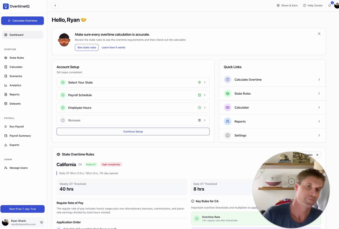The width and height of the screenshot is (339, 229).
Task: Click the purple Calculator quick link icon
Action: click(x=228, y=108)
